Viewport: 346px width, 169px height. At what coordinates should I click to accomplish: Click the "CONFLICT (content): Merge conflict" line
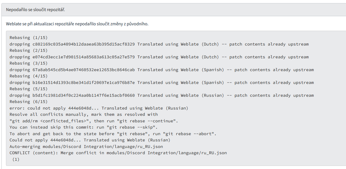coord(118,153)
